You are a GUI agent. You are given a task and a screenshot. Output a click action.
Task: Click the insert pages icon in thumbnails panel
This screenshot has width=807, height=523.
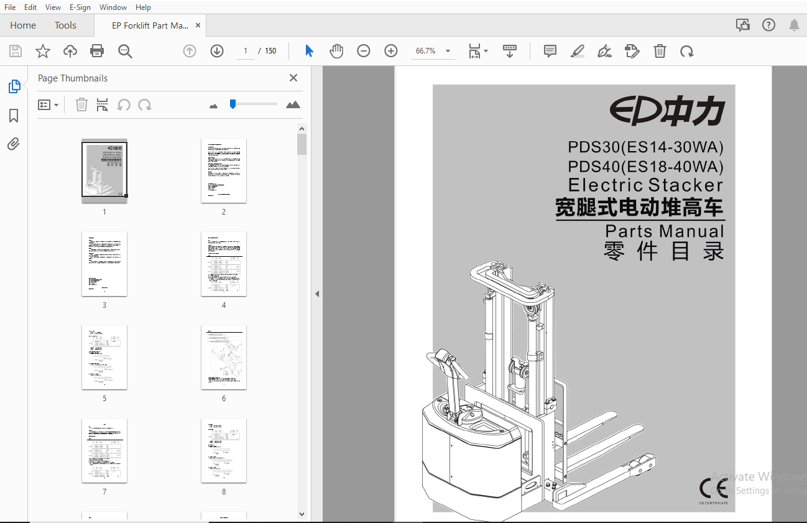pyautogui.click(x=102, y=104)
